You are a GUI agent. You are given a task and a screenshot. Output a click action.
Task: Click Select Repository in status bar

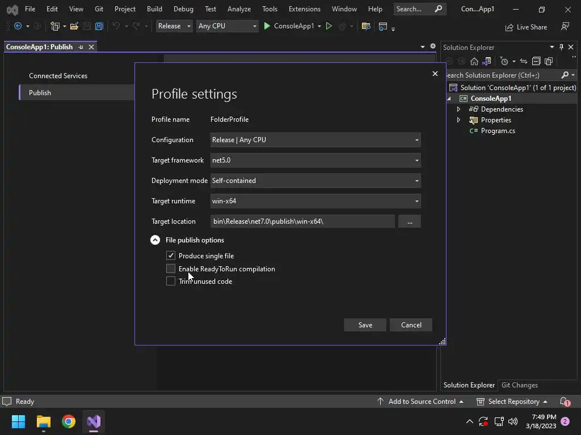(x=512, y=402)
